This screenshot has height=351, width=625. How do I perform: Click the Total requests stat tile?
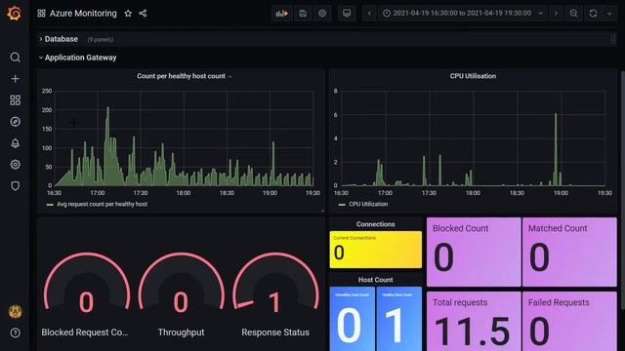click(474, 322)
